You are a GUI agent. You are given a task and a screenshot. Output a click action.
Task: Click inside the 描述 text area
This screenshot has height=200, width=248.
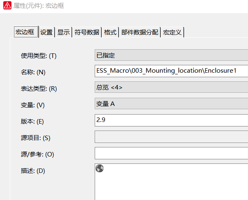171,182
